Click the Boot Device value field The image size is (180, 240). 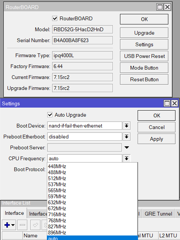[x=85, y=126]
